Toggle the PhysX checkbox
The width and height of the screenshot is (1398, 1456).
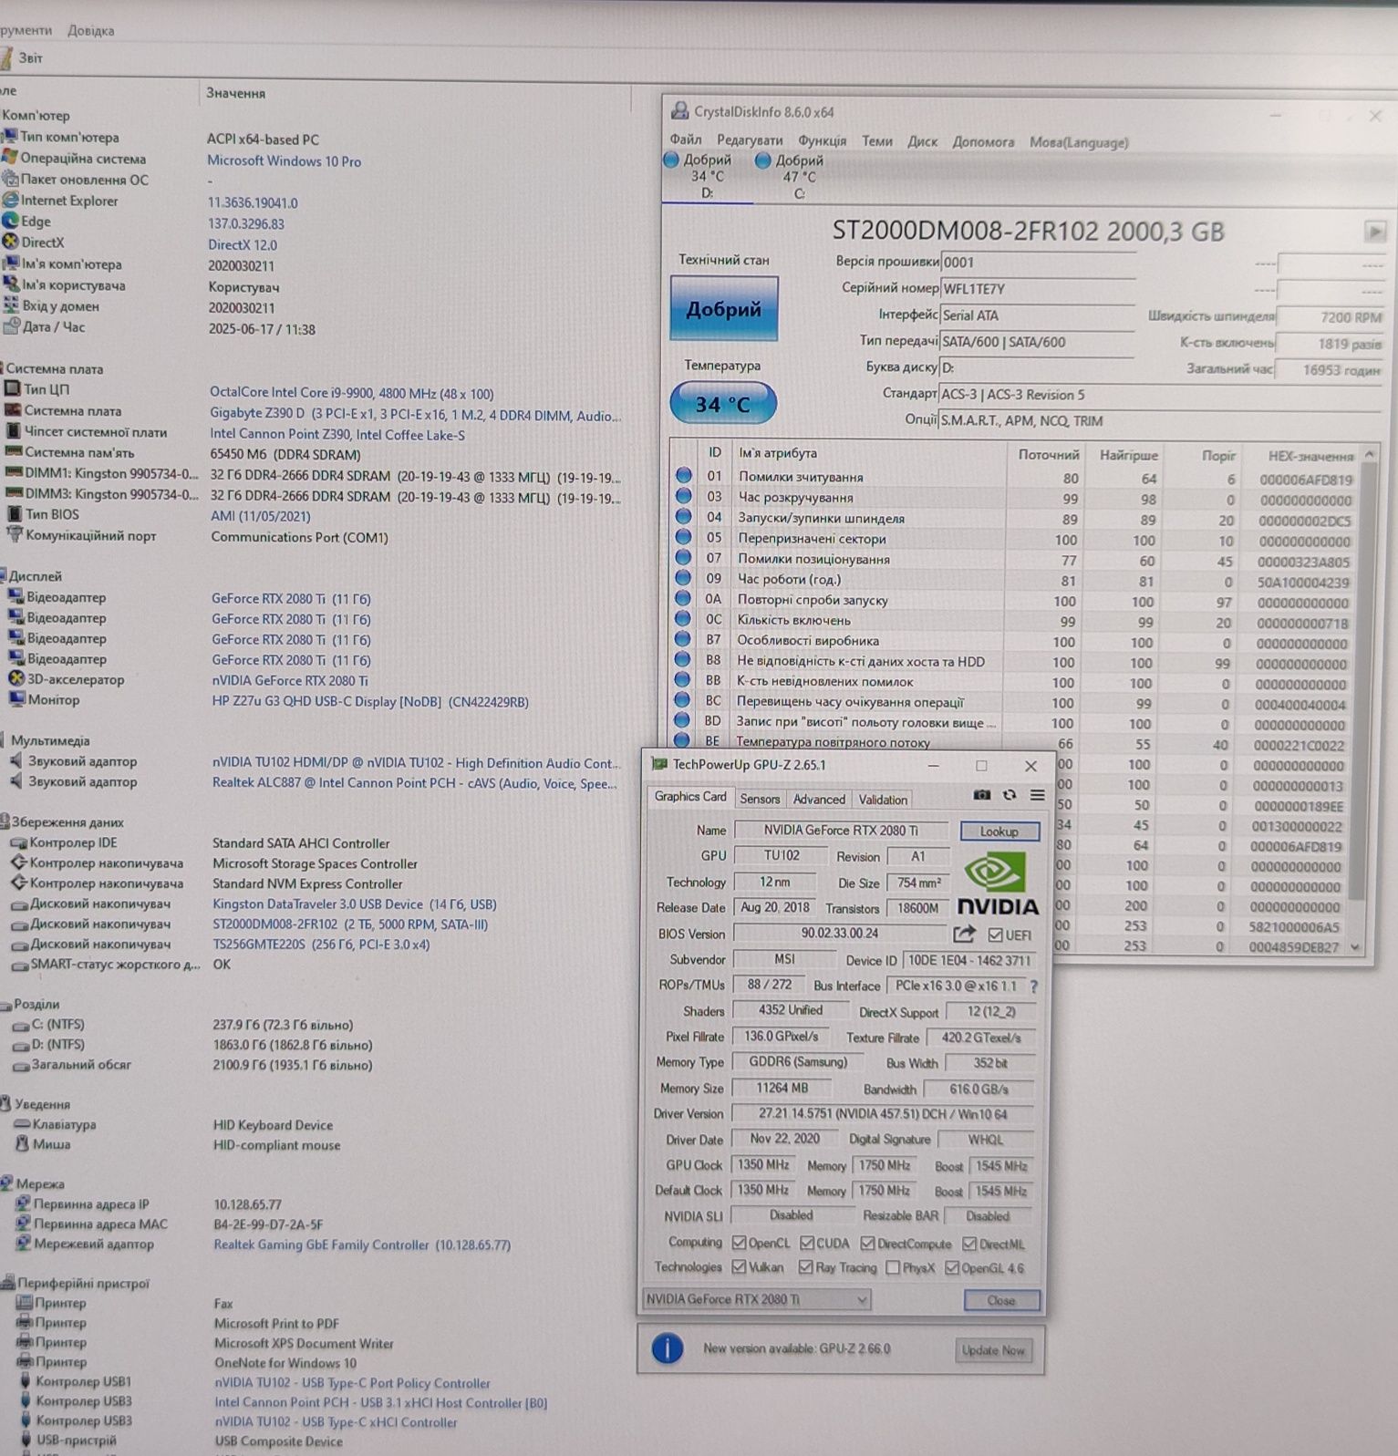pos(893,1267)
